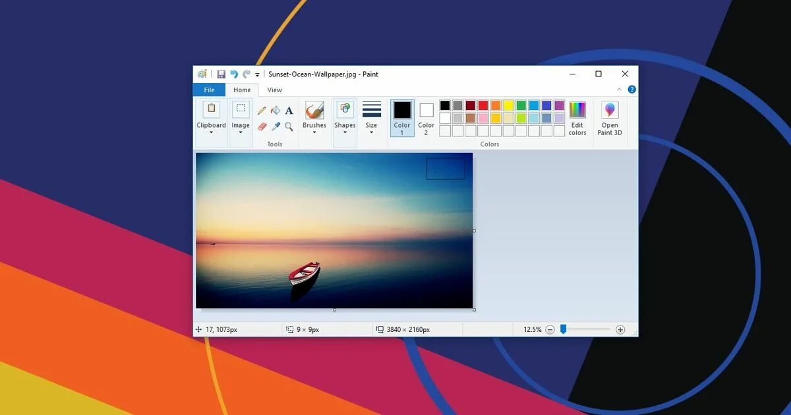Select the Magnifier tool
The image size is (791, 415).
pos(289,126)
